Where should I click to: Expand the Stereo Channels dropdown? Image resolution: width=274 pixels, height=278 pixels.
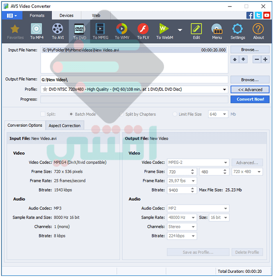[x=193, y=227]
